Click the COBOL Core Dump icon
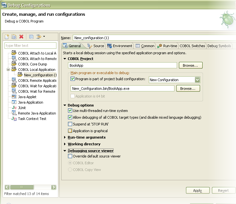This screenshot has width=236, height=204. (x=14, y=64)
